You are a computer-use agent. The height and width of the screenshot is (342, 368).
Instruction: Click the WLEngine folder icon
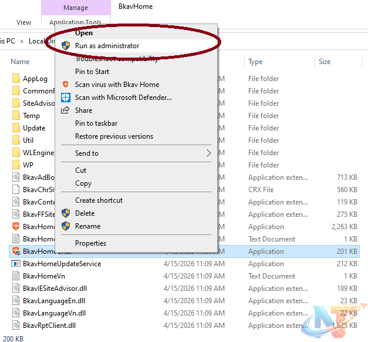pos(16,153)
